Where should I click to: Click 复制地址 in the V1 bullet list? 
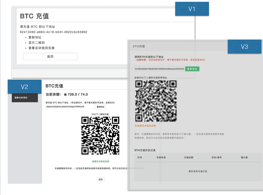(x=35, y=37)
